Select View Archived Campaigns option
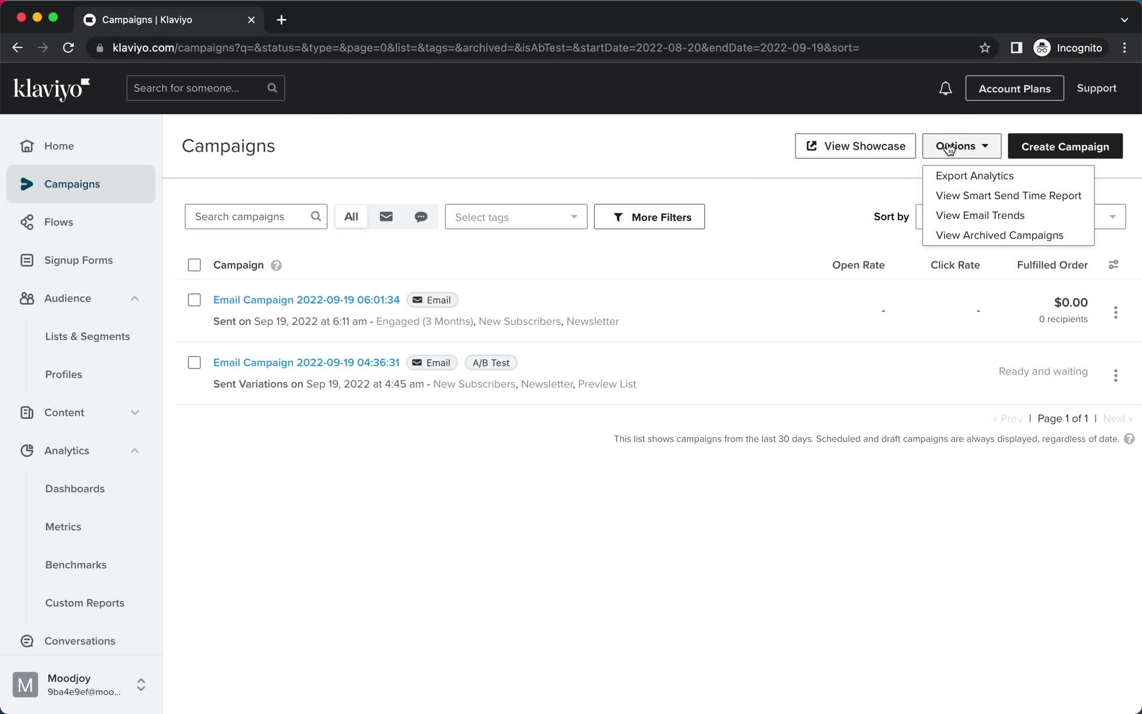 click(1000, 235)
